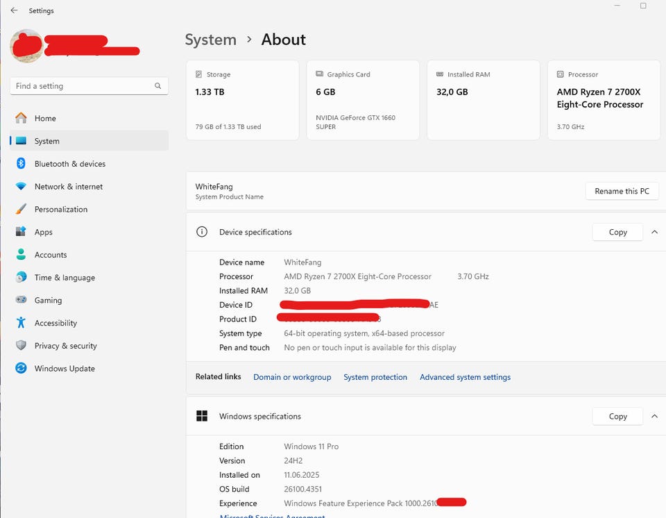Click the Bluetooth & devices icon
Image resolution: width=666 pixels, height=518 pixels.
[21, 164]
